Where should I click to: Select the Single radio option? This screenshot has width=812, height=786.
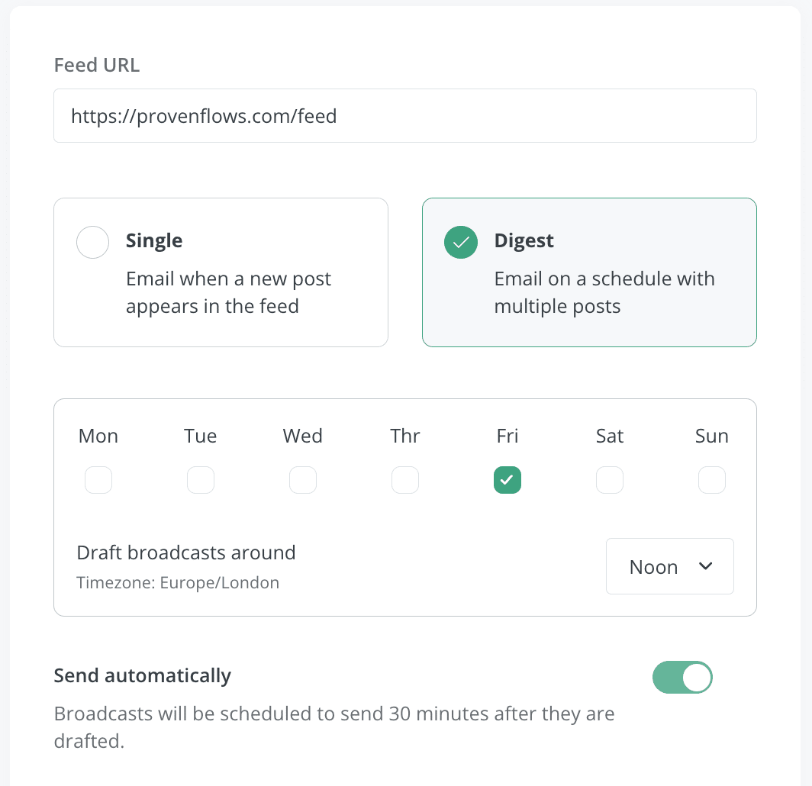[x=92, y=243]
